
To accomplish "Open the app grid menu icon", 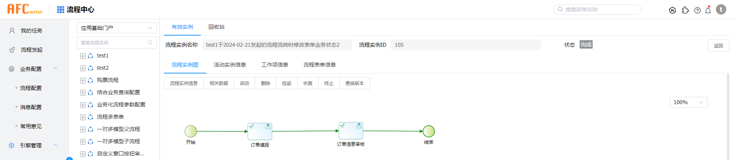I will (61, 10).
